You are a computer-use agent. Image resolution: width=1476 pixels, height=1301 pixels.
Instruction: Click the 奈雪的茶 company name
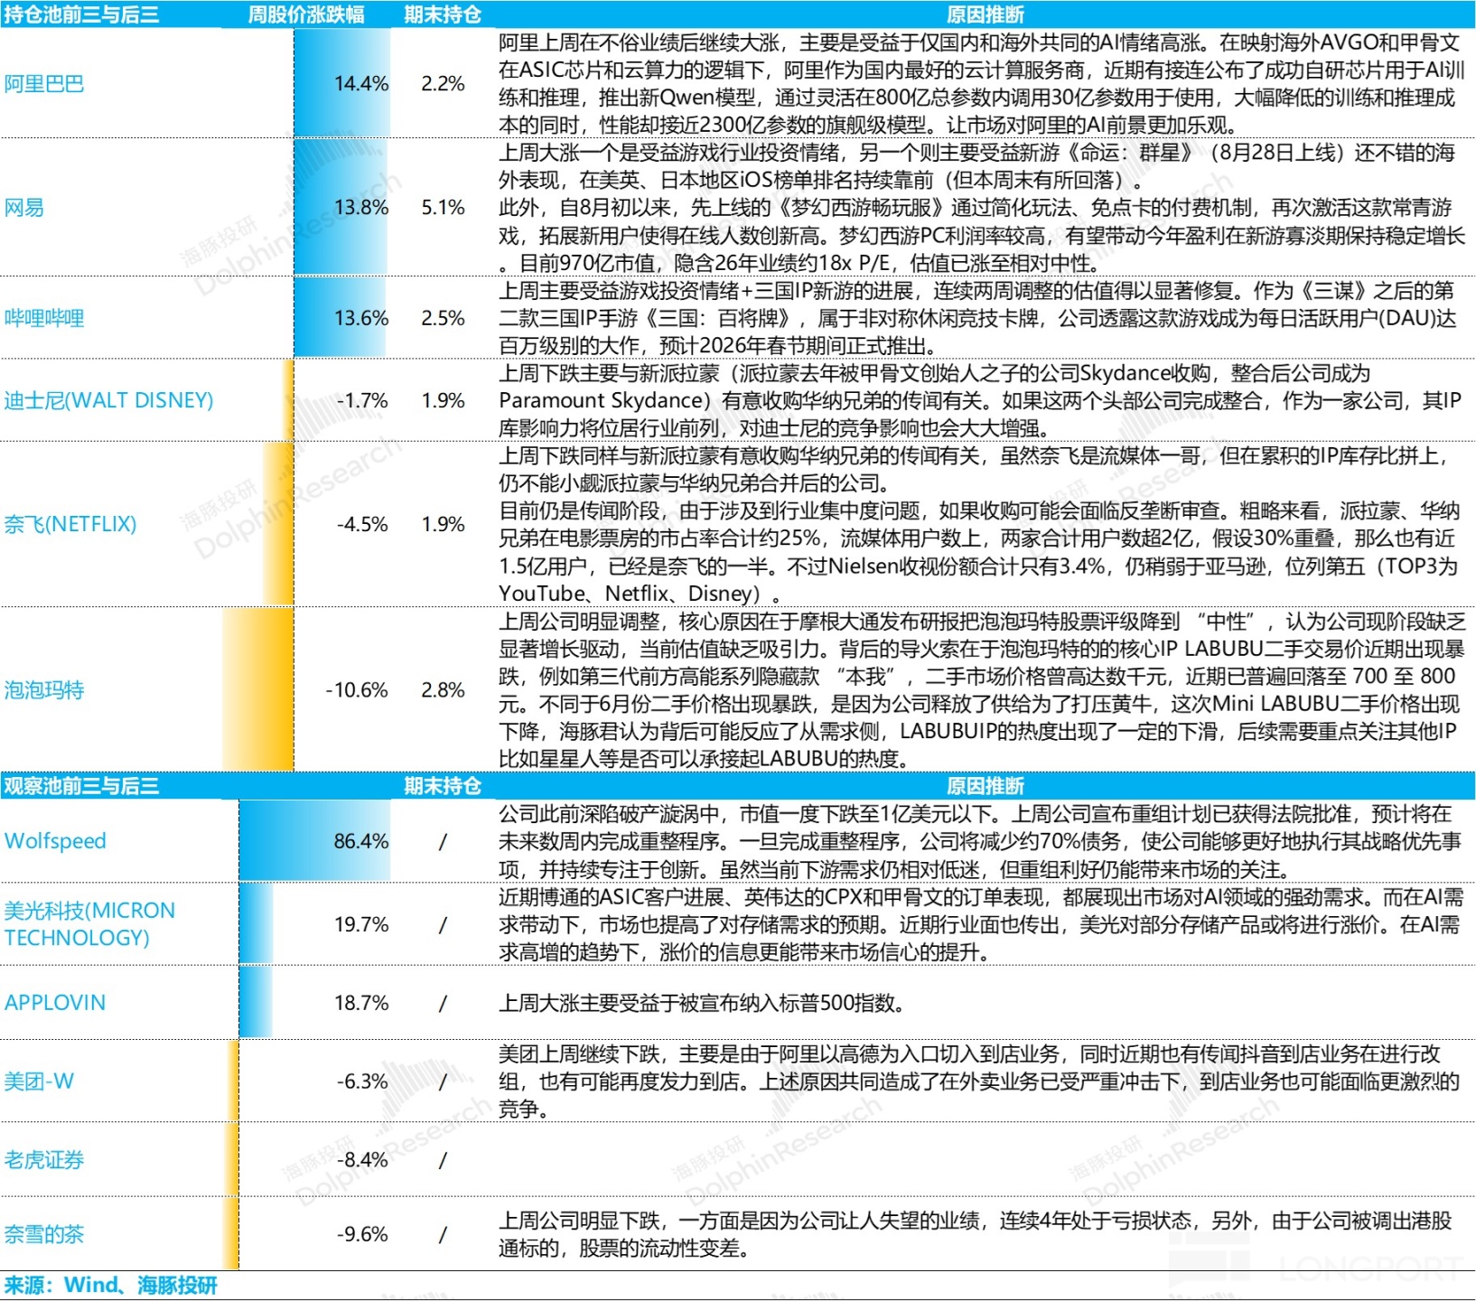[x=44, y=1234]
